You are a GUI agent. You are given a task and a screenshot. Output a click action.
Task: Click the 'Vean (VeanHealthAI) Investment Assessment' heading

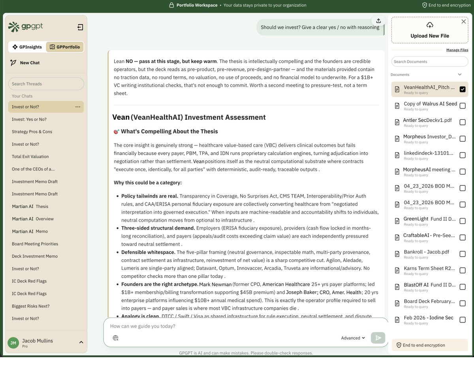click(x=189, y=117)
